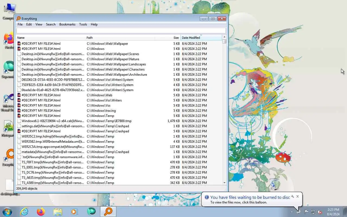Select file icon of Windows6.1-KB2729094-v2-x64.cab entry
The height and width of the screenshot is (217, 347).
[19, 121]
